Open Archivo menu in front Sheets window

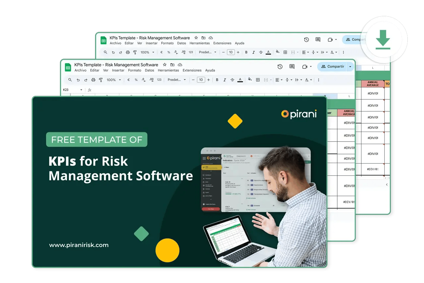tap(80, 70)
